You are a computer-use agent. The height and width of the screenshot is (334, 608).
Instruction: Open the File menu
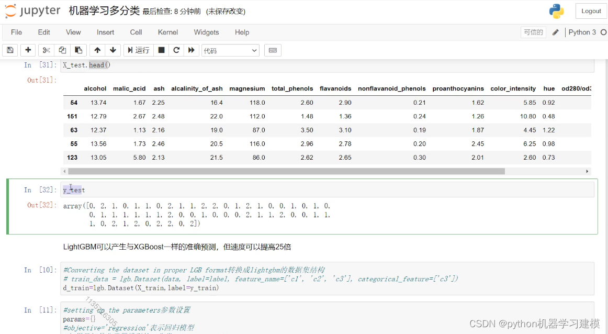(x=16, y=32)
